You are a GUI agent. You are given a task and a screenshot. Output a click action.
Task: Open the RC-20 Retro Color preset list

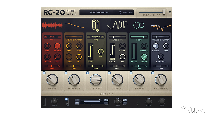pyautogui.click(x=99, y=12)
